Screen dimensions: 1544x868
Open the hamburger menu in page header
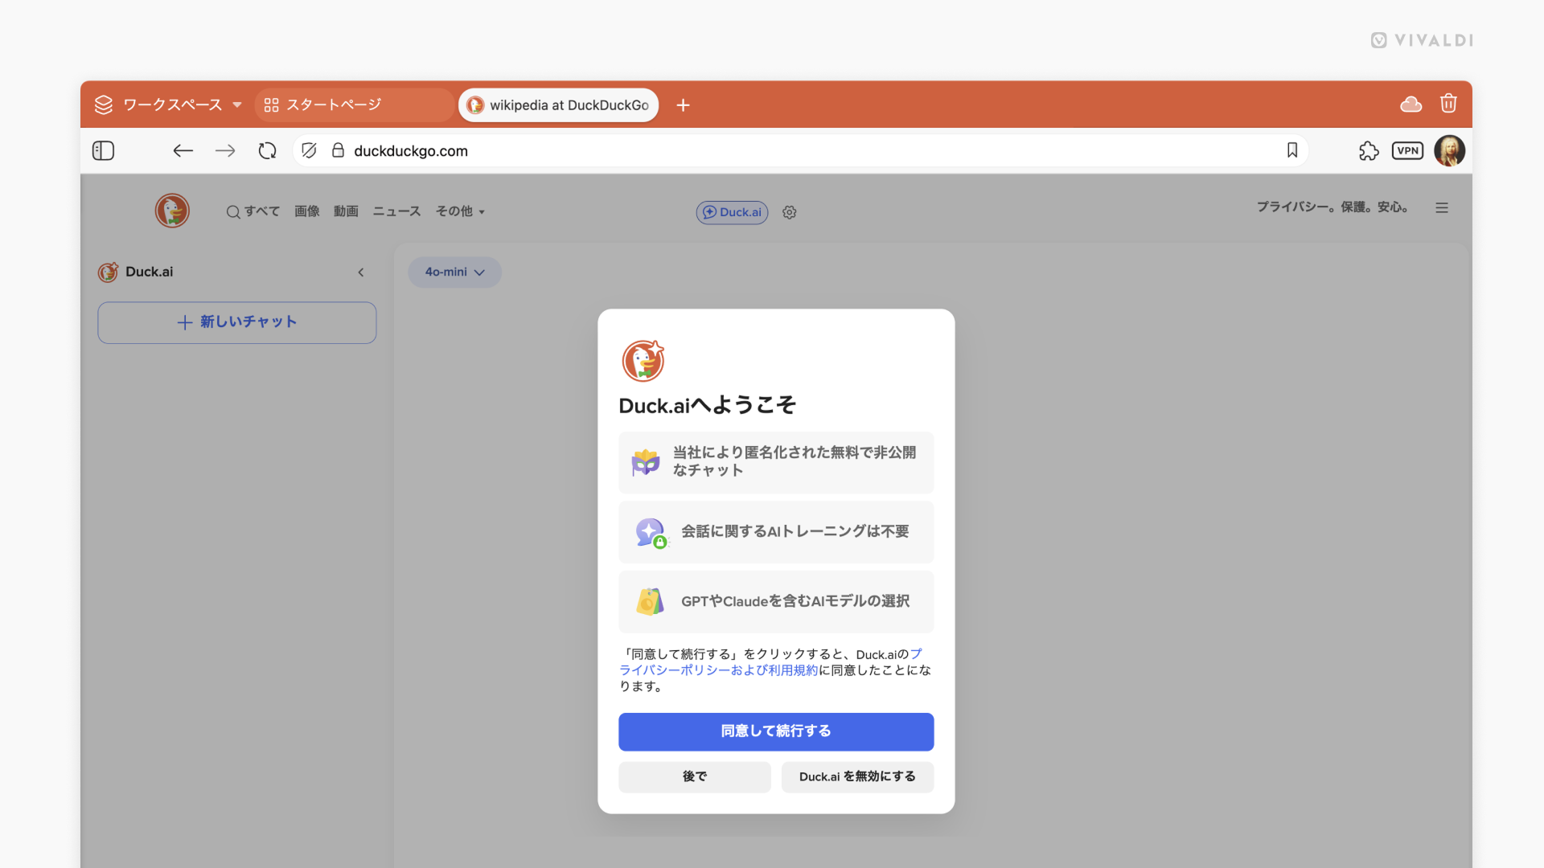point(1442,208)
